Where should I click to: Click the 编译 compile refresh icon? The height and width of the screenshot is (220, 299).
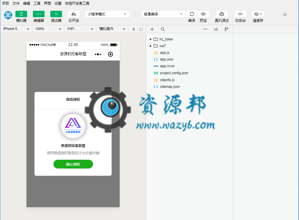192,14
